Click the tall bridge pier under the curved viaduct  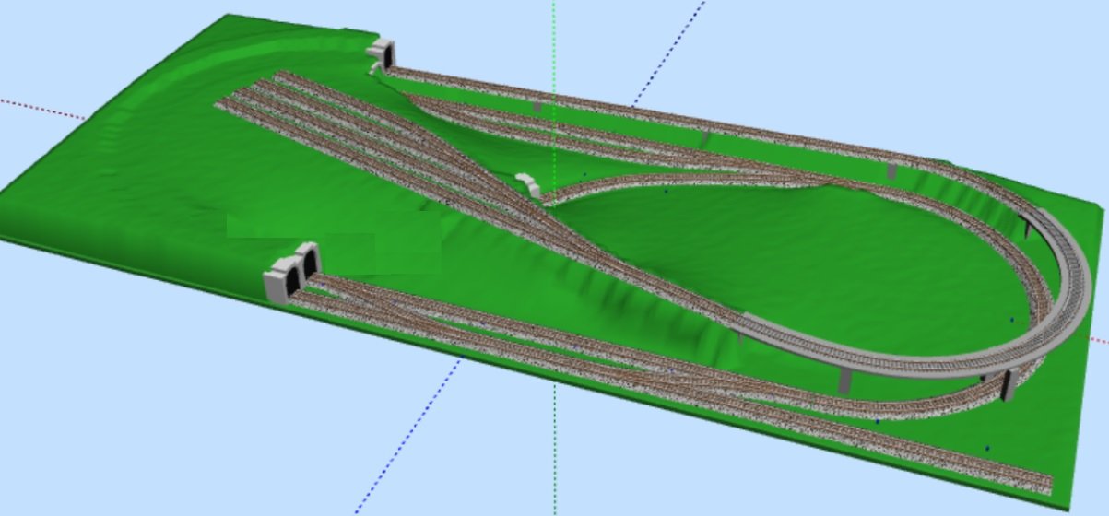click(x=844, y=380)
